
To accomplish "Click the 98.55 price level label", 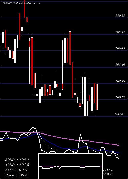I will pyautogui.click(x=119, y=114).
